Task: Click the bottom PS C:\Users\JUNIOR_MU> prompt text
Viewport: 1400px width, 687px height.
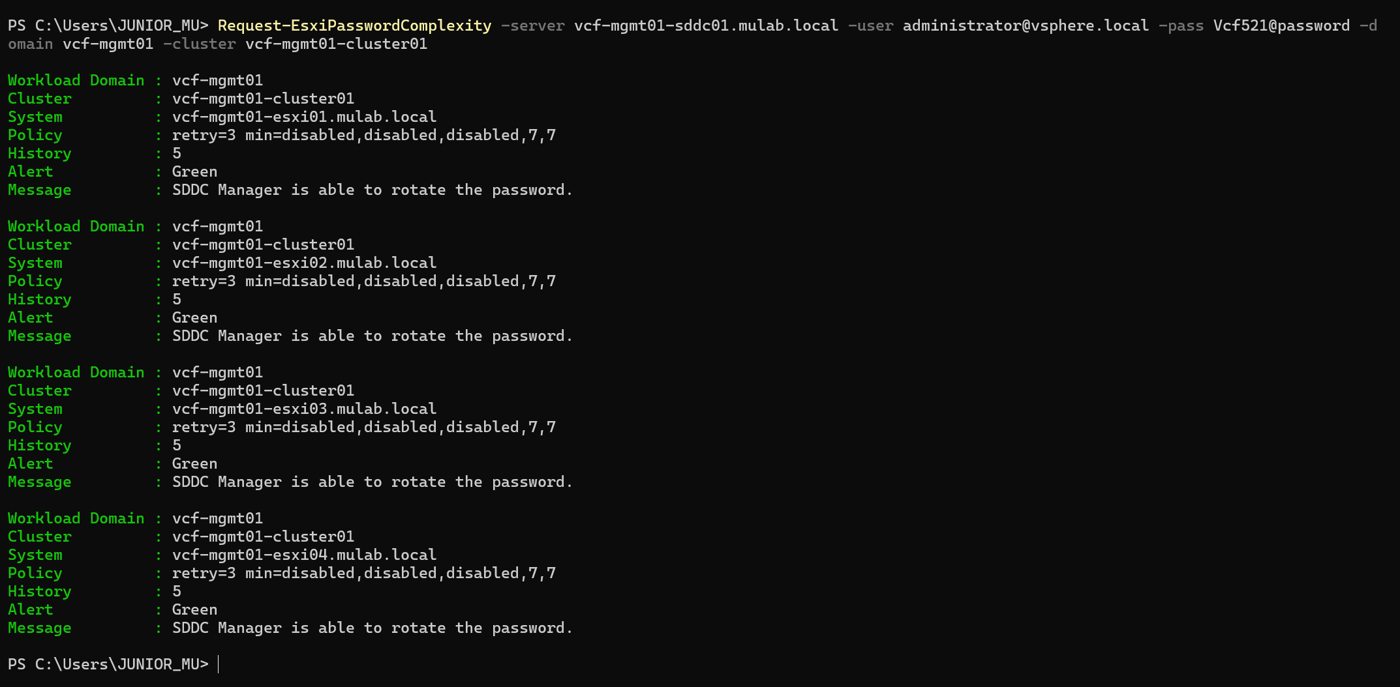Action: pos(108,664)
